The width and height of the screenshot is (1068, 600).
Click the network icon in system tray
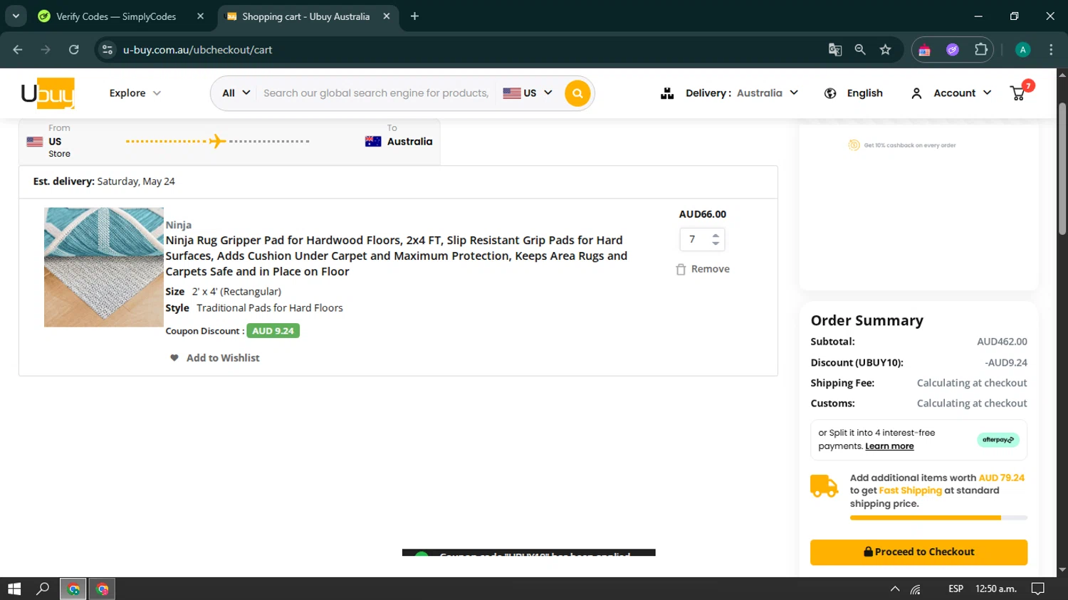point(916,589)
